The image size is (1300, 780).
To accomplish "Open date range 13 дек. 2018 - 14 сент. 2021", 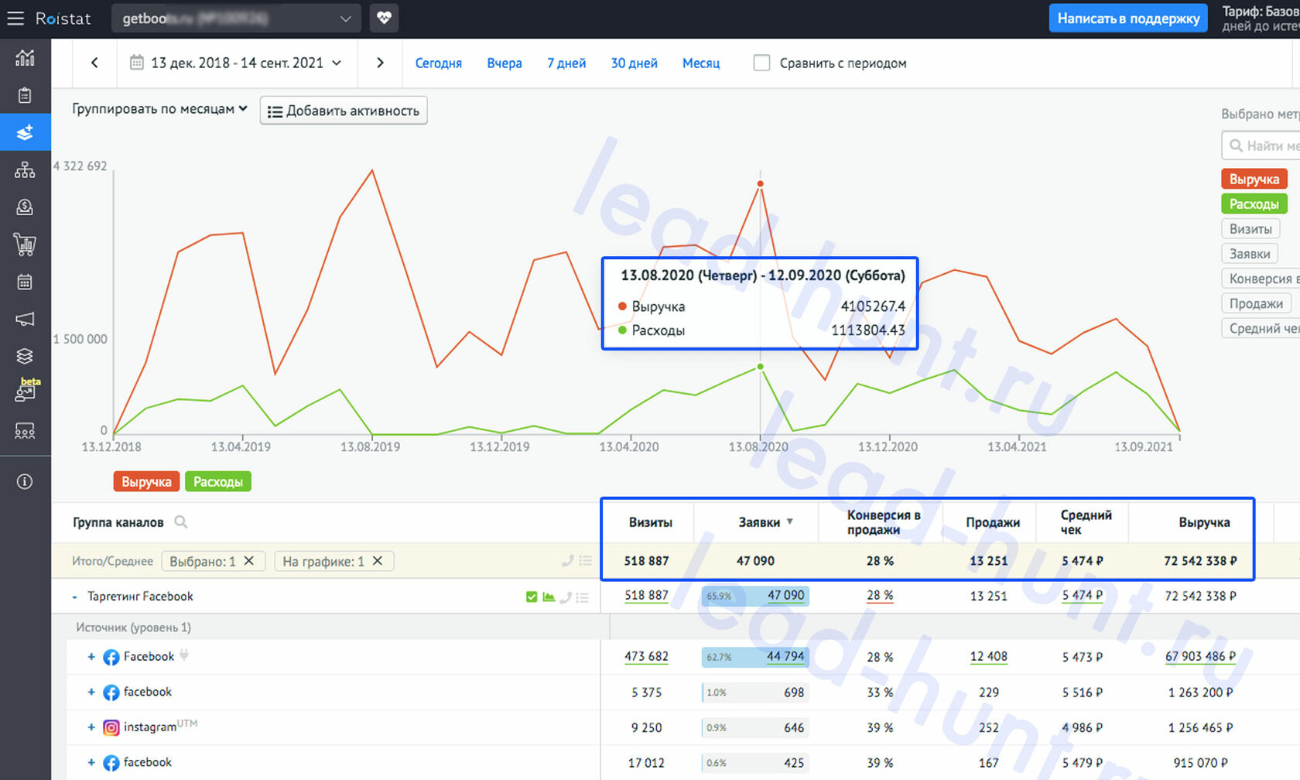I will point(235,63).
